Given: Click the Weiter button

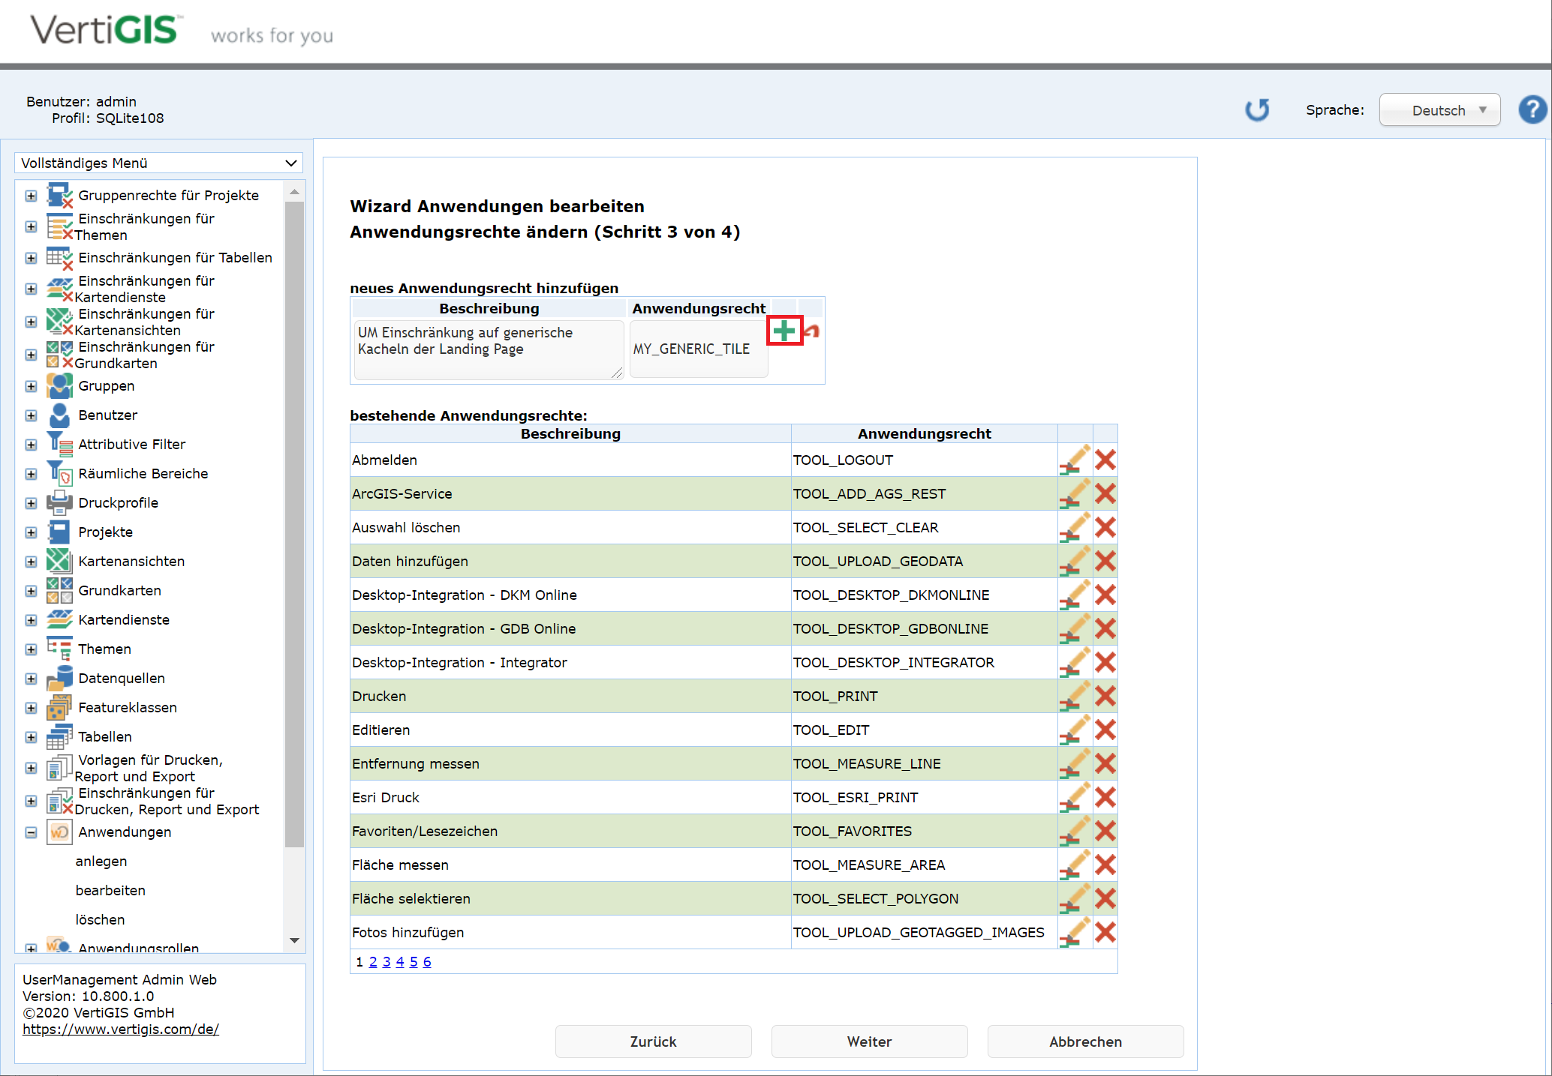Looking at the screenshot, I should tap(869, 1042).
